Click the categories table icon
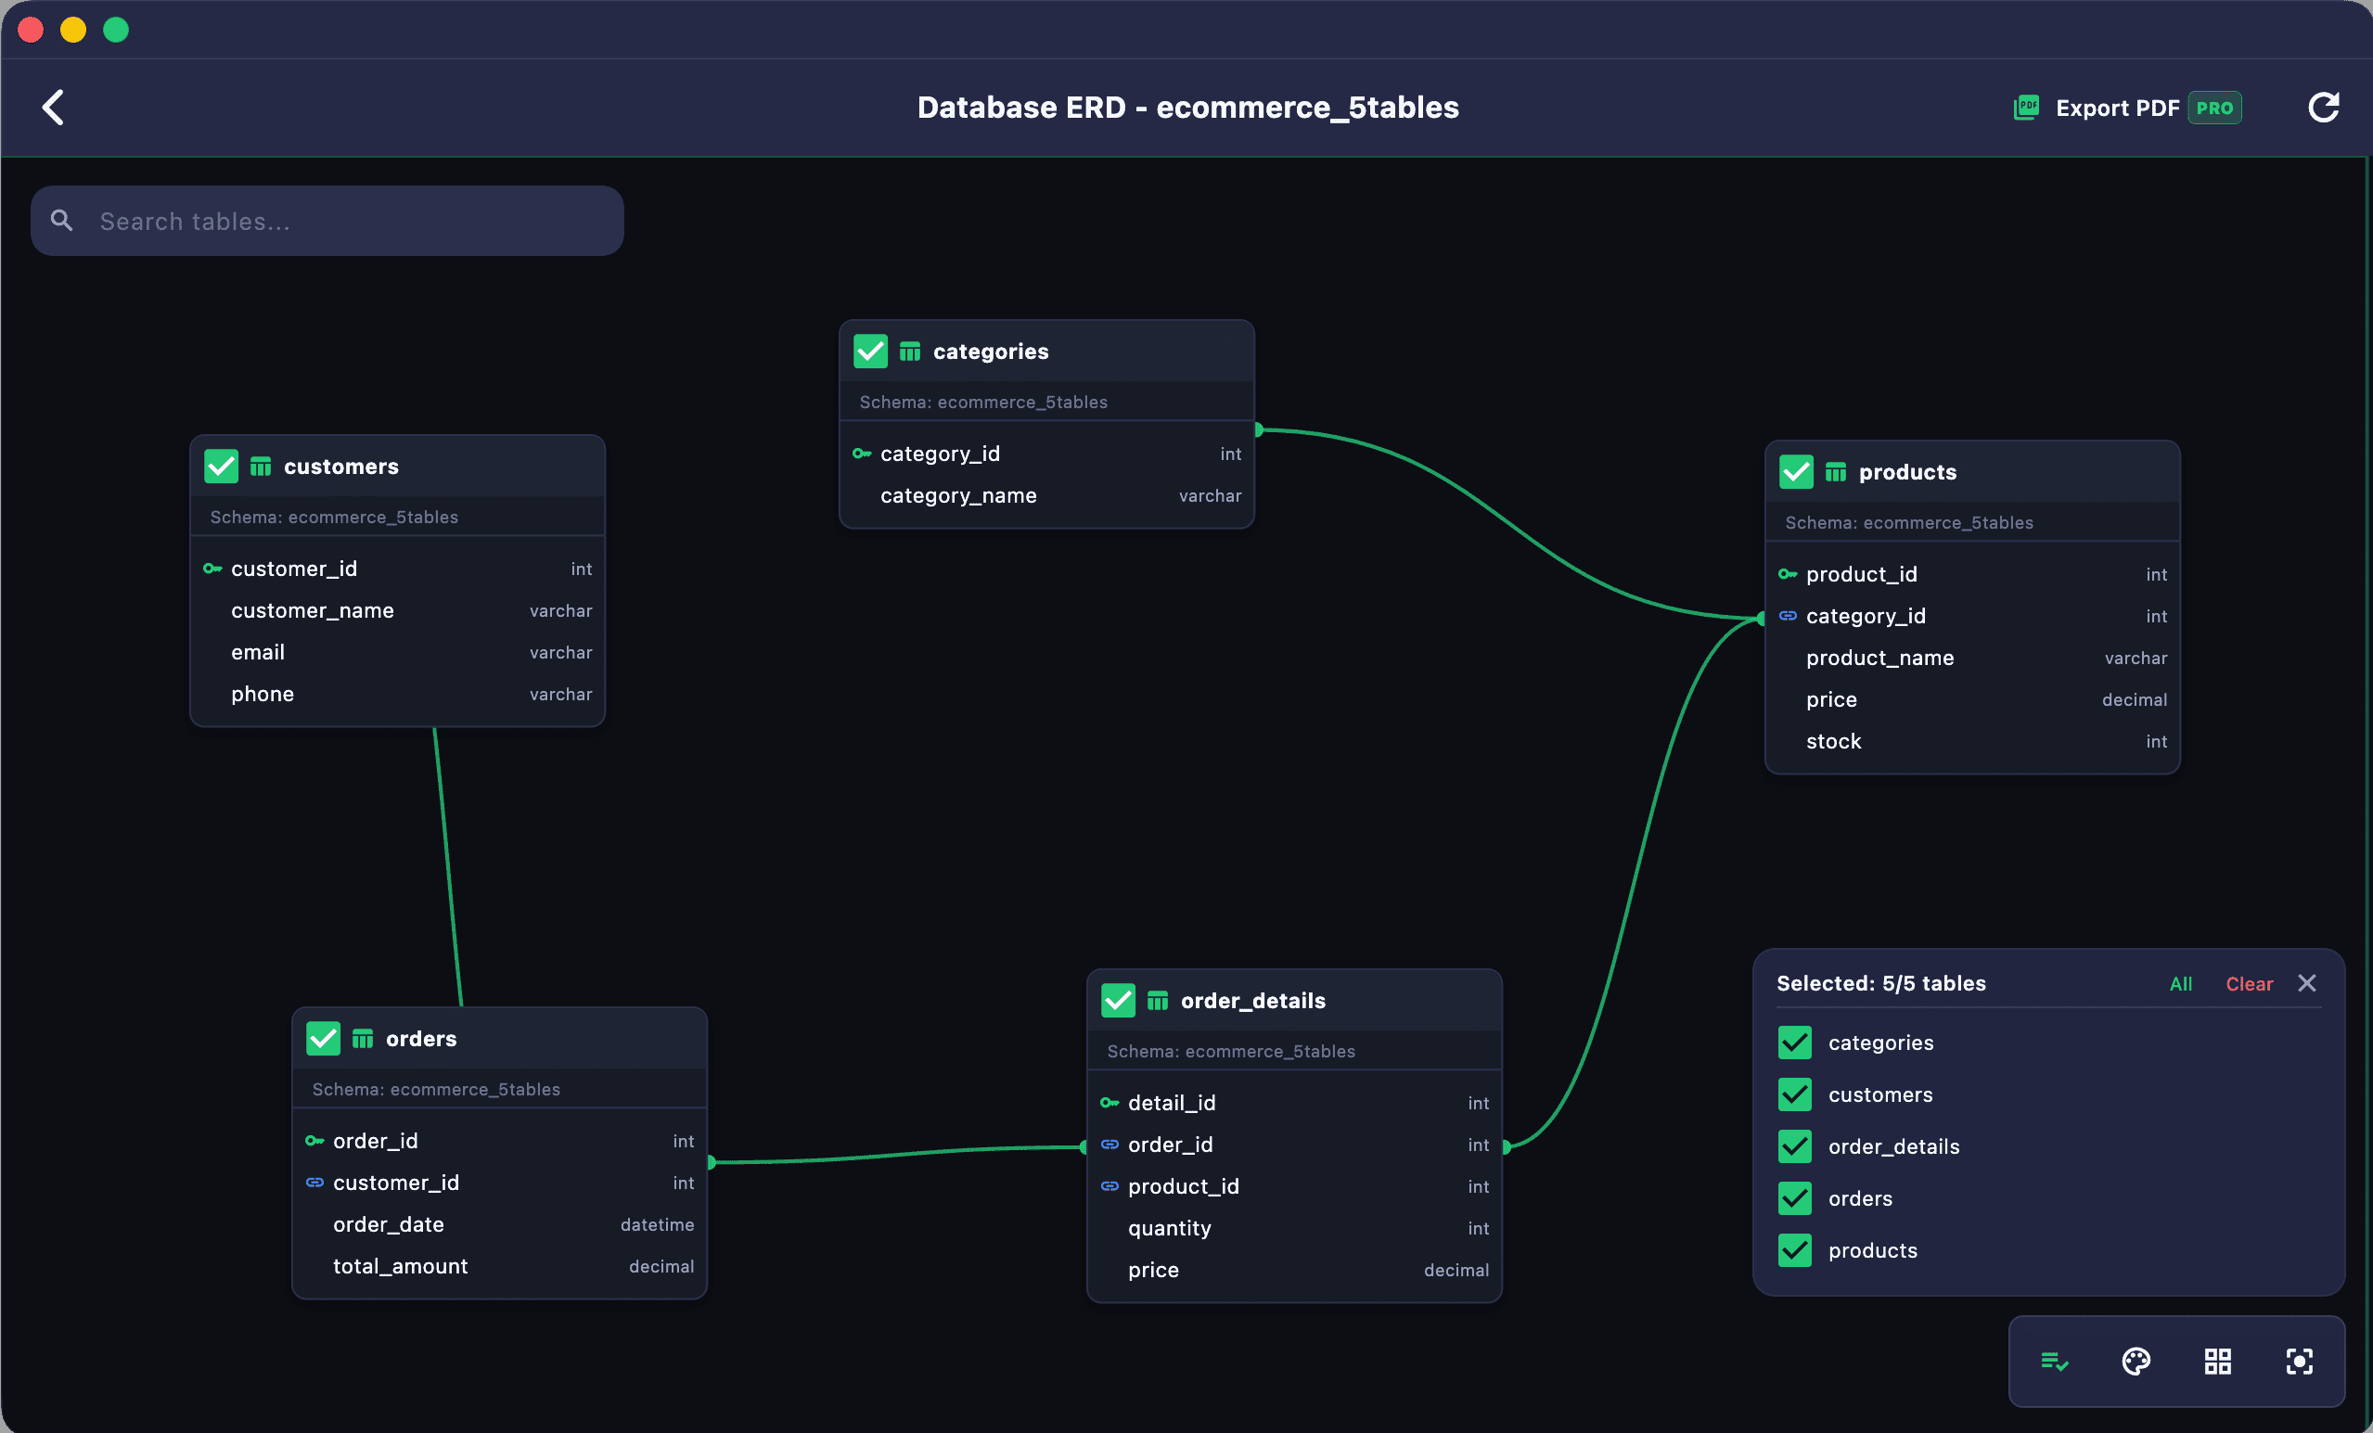 pyautogui.click(x=910, y=352)
